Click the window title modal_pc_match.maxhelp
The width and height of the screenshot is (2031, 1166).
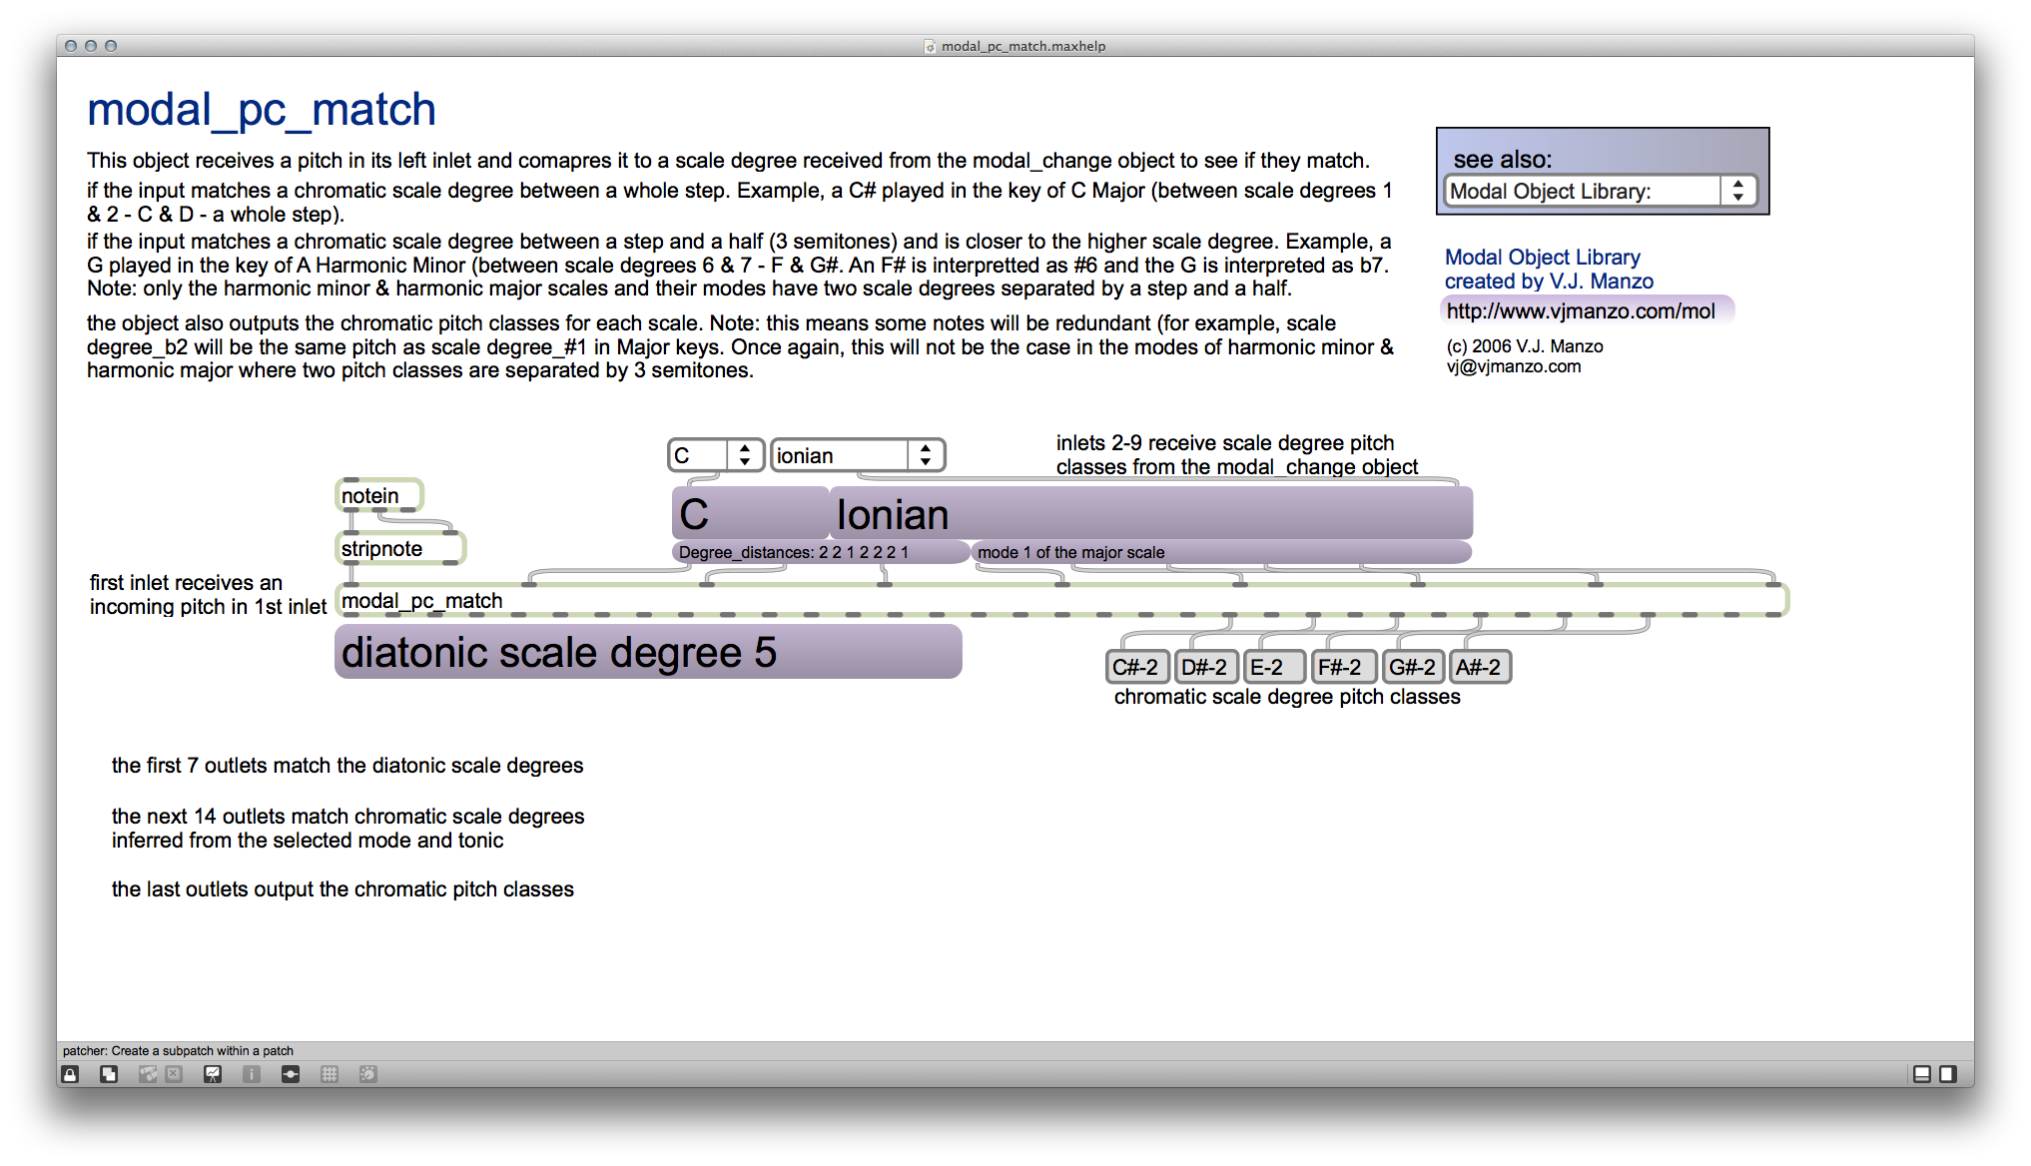(x=1023, y=46)
